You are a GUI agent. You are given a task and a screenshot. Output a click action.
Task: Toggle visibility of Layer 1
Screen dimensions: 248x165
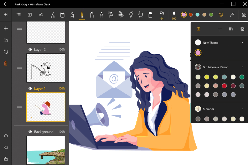30,89
